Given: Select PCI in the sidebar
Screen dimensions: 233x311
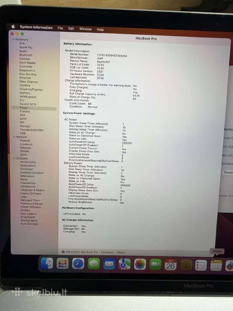Looking at the screenshot, I should click(22, 100).
